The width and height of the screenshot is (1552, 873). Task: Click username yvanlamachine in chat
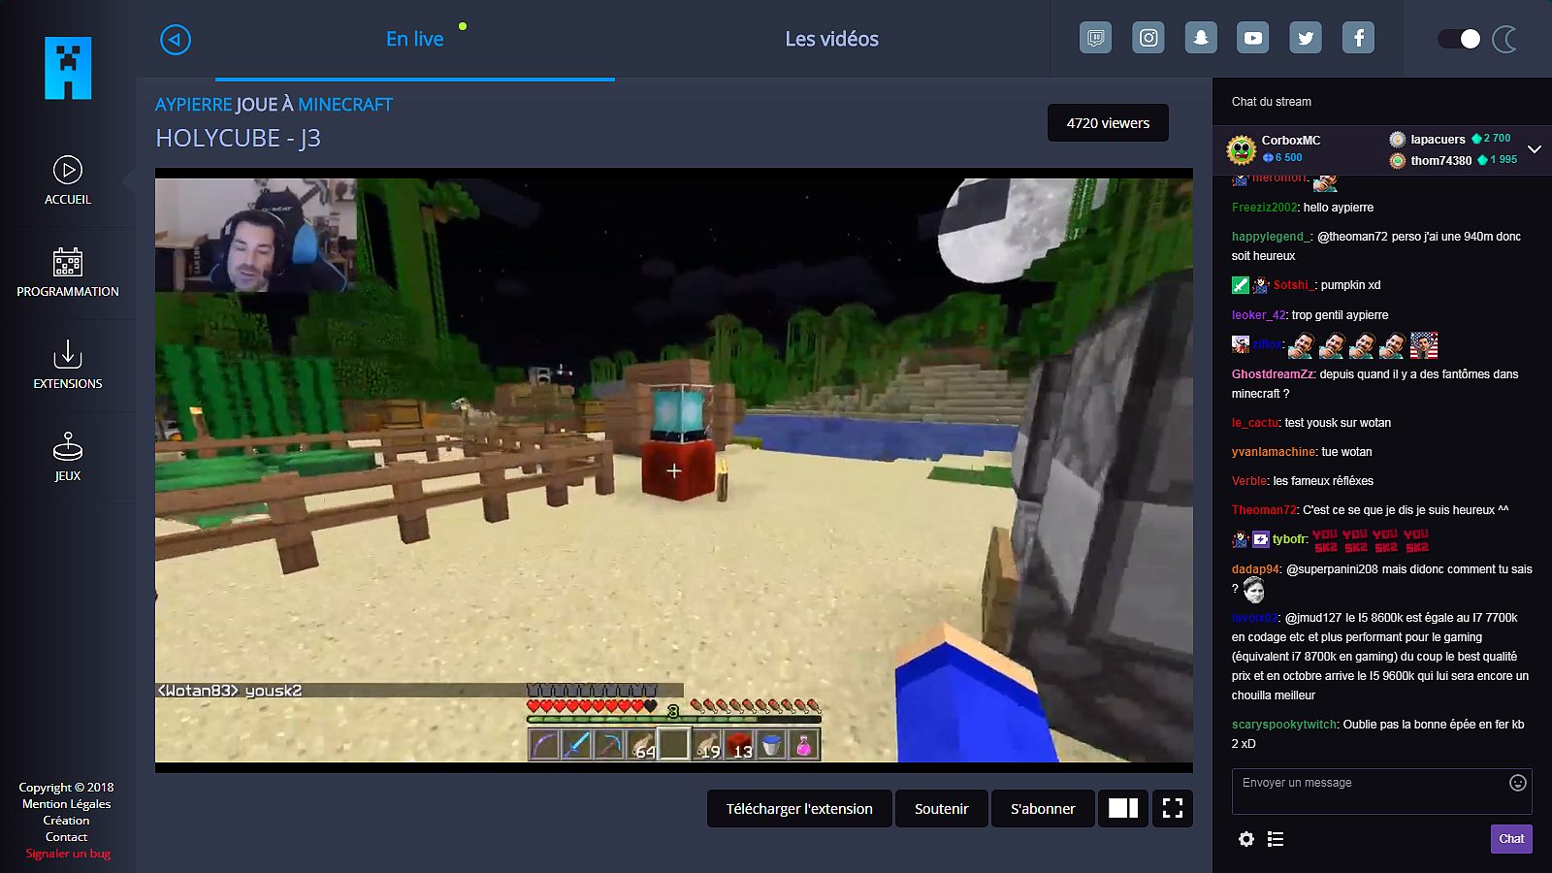tap(1274, 452)
